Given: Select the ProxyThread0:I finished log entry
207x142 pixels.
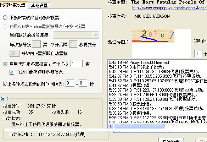Looking at the screenshot, I should point(139,62).
